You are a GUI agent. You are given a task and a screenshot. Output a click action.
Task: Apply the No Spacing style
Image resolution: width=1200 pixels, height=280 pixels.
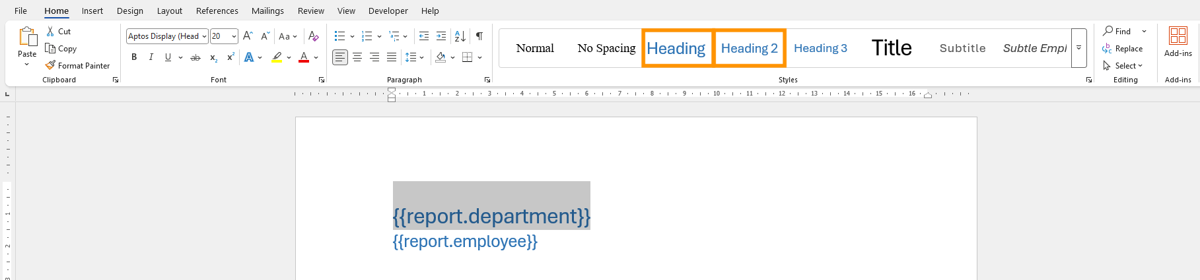point(606,48)
